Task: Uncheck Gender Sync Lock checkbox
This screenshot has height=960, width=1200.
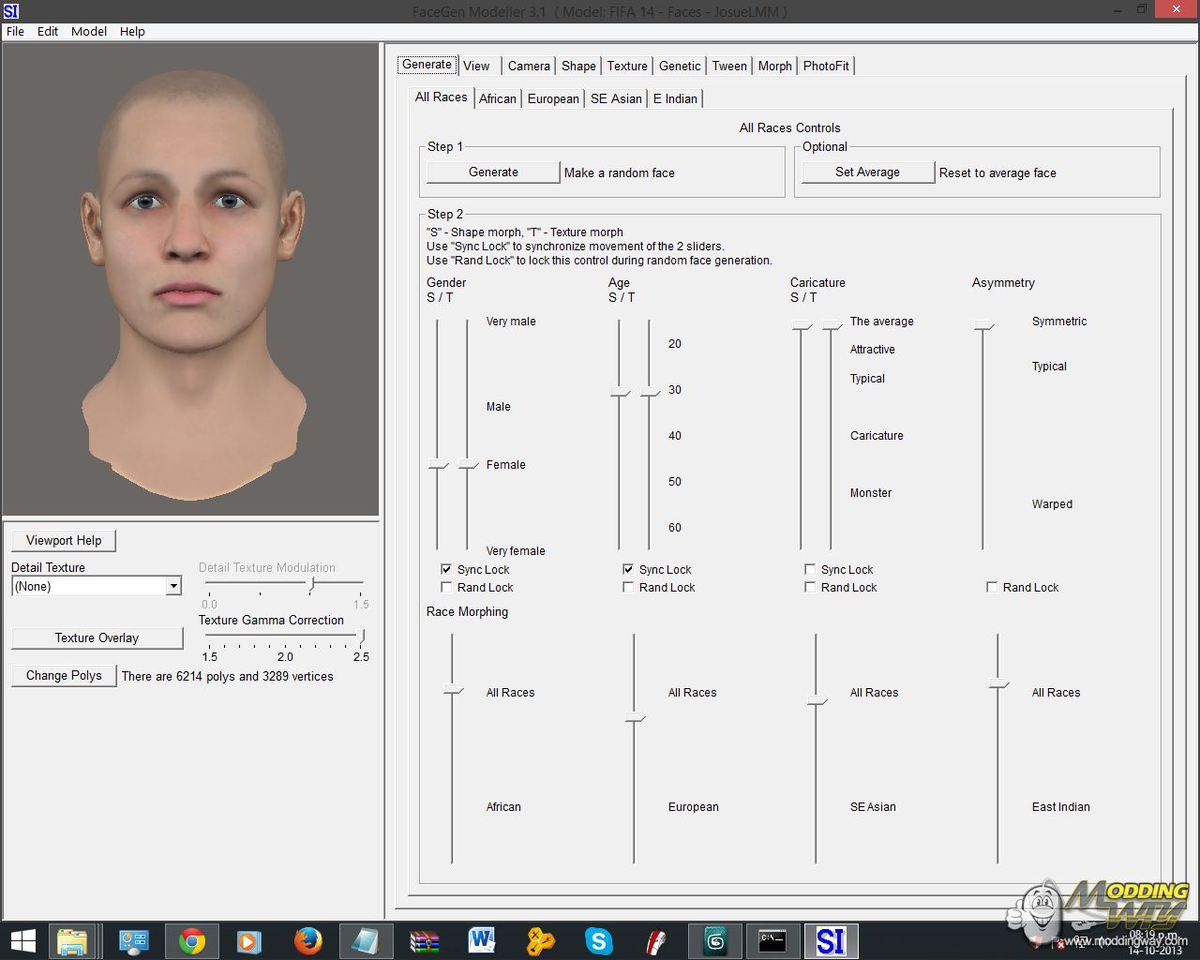Action: 446,569
